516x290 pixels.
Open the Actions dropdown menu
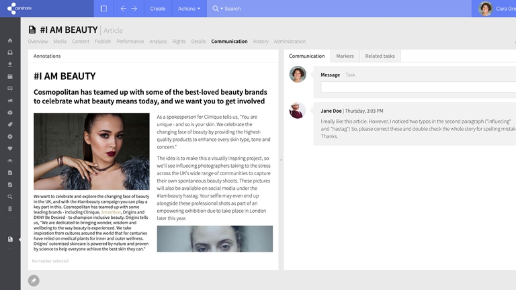(189, 9)
